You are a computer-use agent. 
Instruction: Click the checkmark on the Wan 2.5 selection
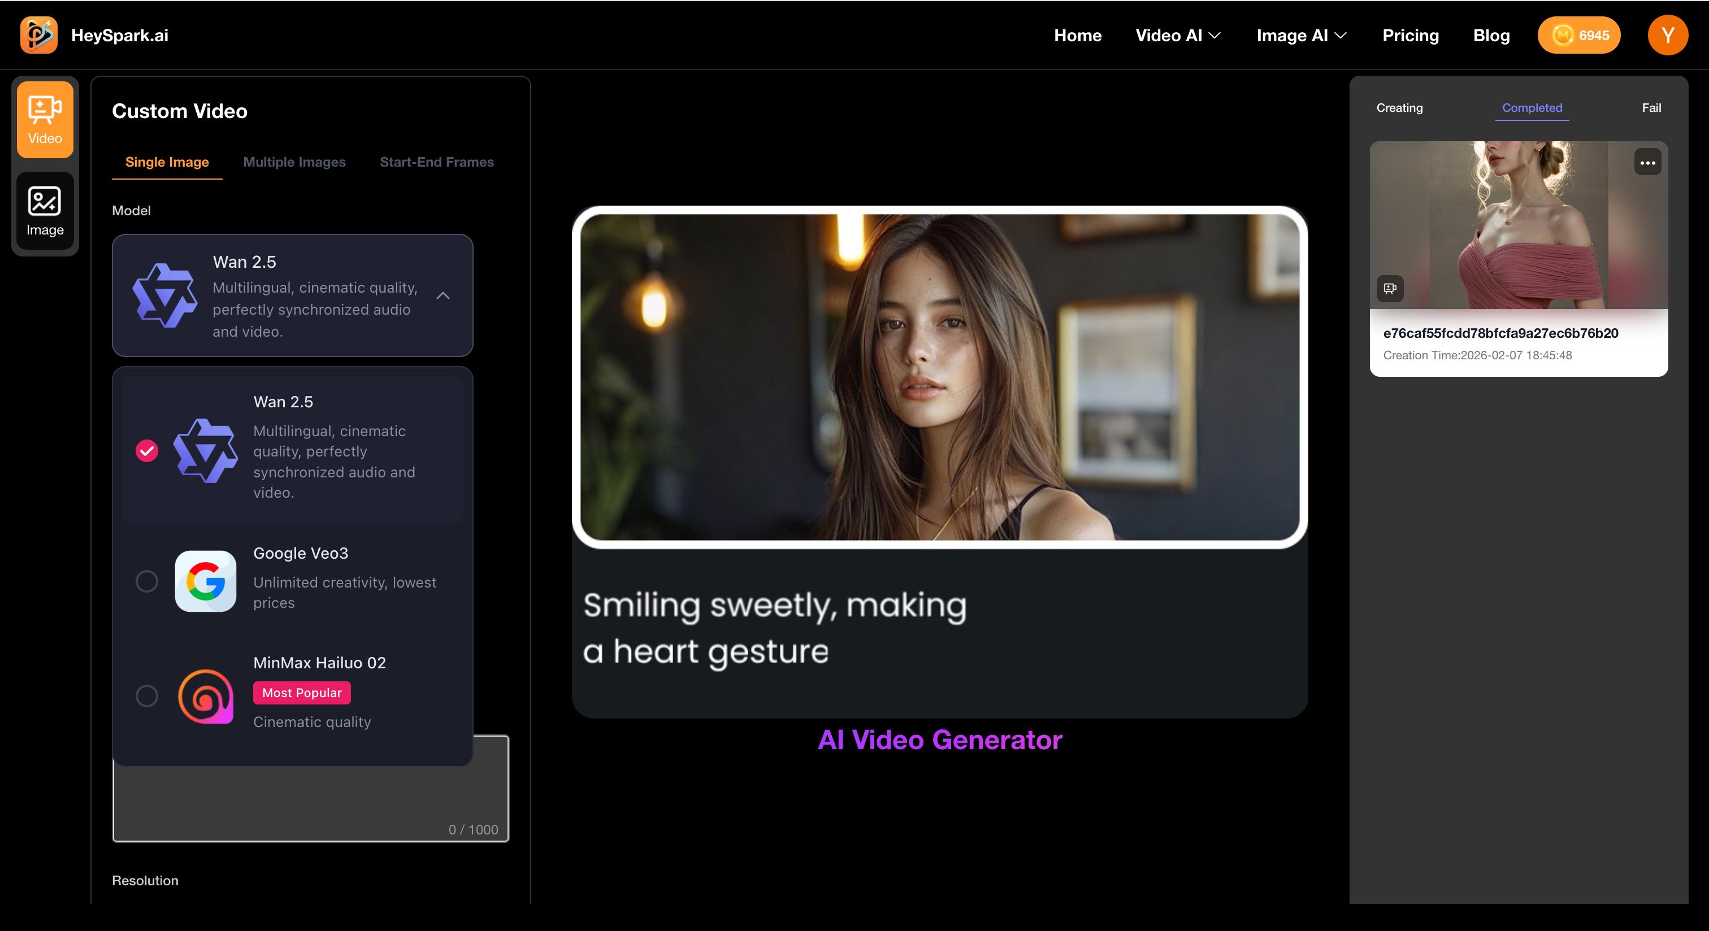(146, 451)
